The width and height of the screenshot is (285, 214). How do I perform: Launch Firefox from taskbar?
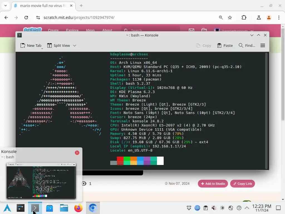(x=78, y=208)
